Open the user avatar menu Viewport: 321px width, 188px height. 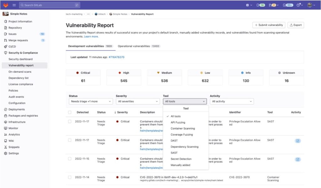[311, 5]
